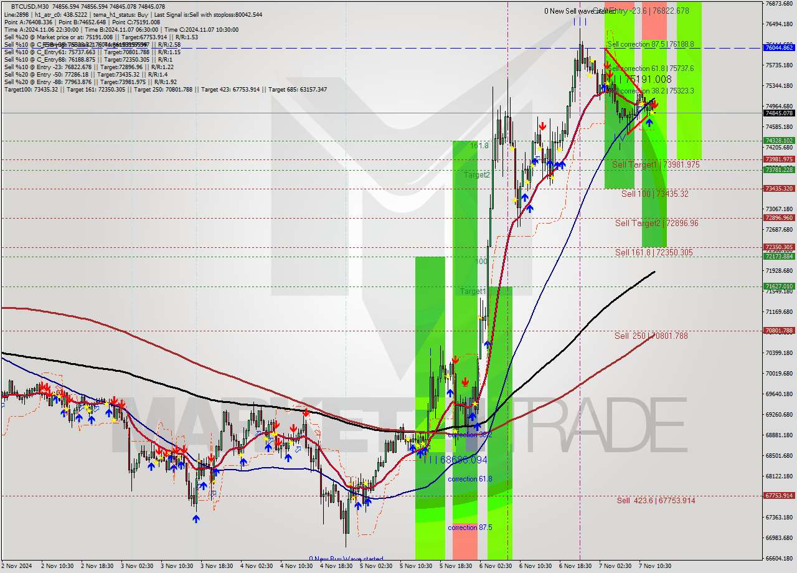The image size is (797, 573).
Task: Click the red 72896.960 price tag
Action: pyautogui.click(x=779, y=218)
